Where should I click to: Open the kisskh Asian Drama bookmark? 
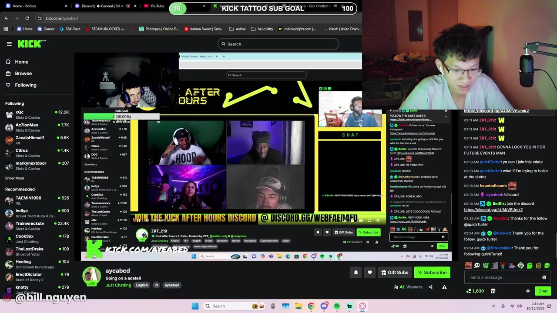[342, 29]
